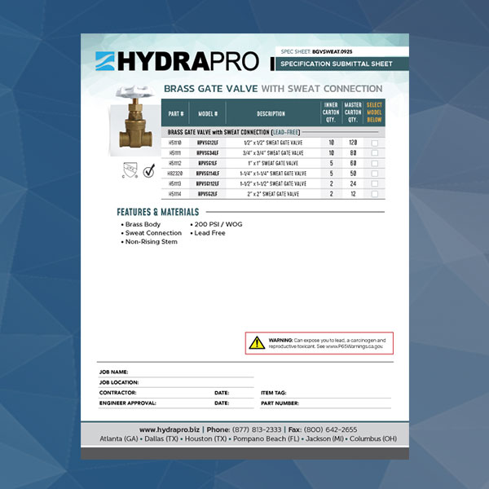Click the 1-1/4" x 1-1/4" Sweat Gate Valve description
This screenshot has height=489, width=489.
tap(273, 174)
